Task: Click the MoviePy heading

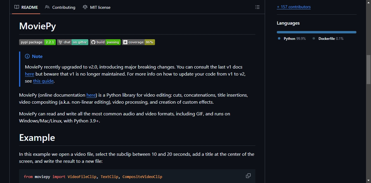Action: pos(38,26)
